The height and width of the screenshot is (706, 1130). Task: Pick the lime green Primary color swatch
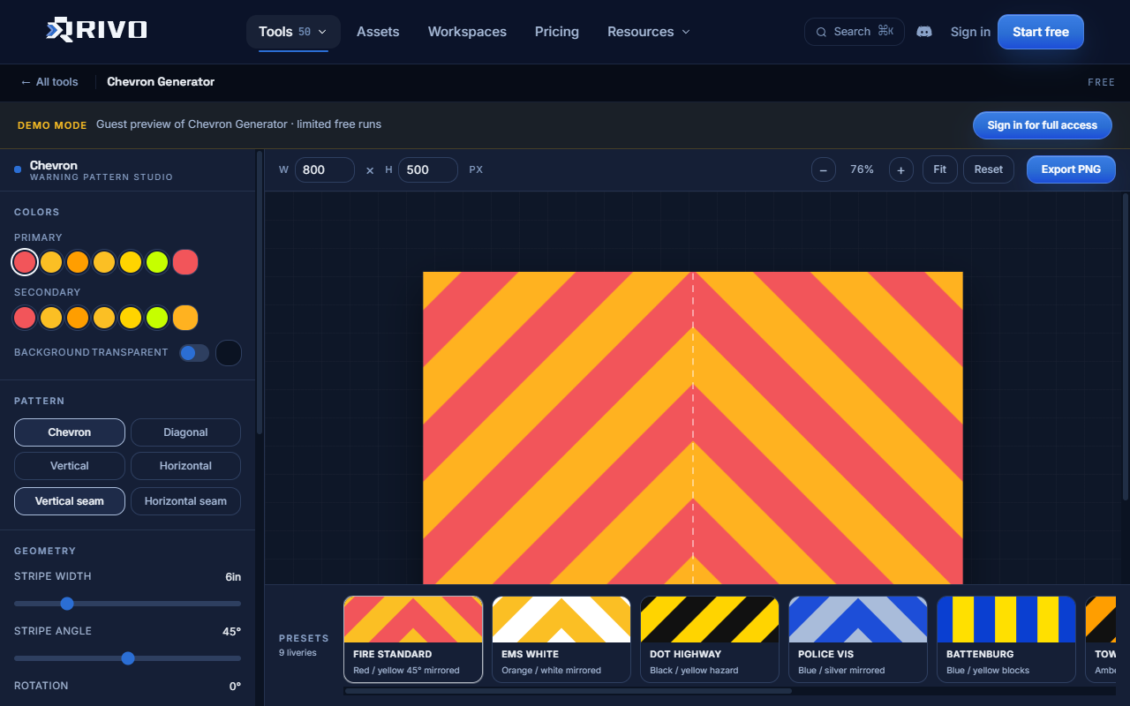click(x=157, y=262)
